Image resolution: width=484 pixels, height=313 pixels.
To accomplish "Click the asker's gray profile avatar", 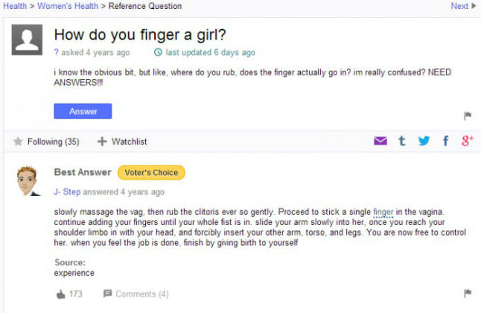I will (x=27, y=39).
